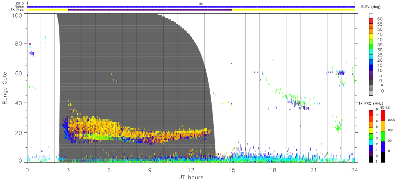Click the blue Noise strip above the plot

[191, 6]
